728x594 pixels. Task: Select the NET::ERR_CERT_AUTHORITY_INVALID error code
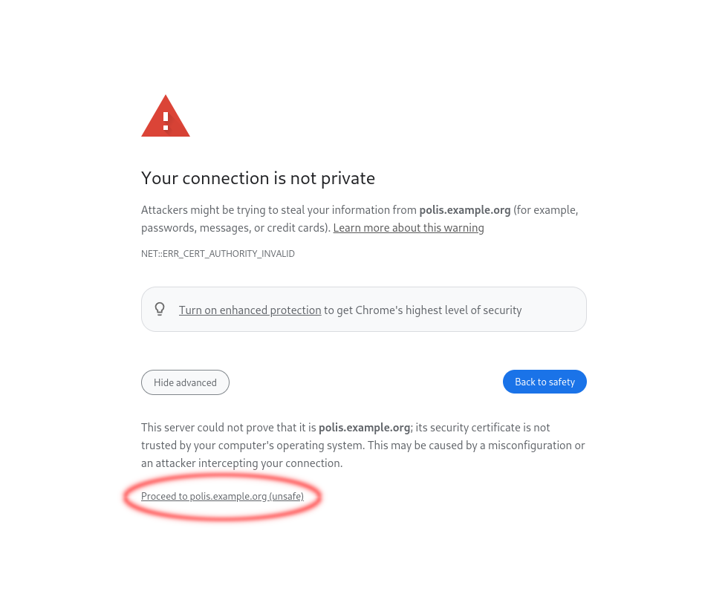218,253
